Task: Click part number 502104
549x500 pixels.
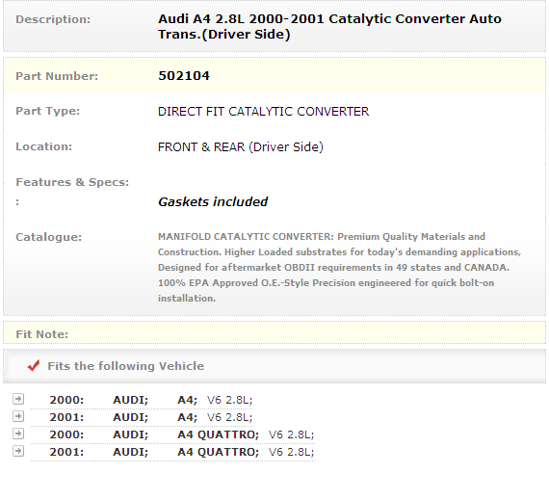Action: pos(184,76)
